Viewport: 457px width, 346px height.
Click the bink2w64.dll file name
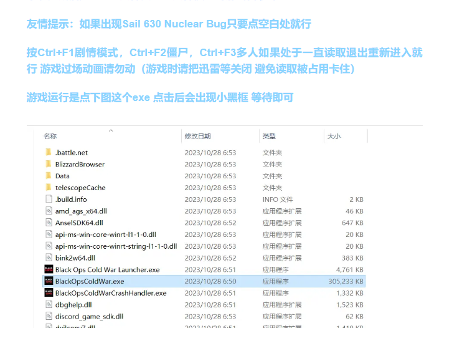pyautogui.click(x=75, y=258)
